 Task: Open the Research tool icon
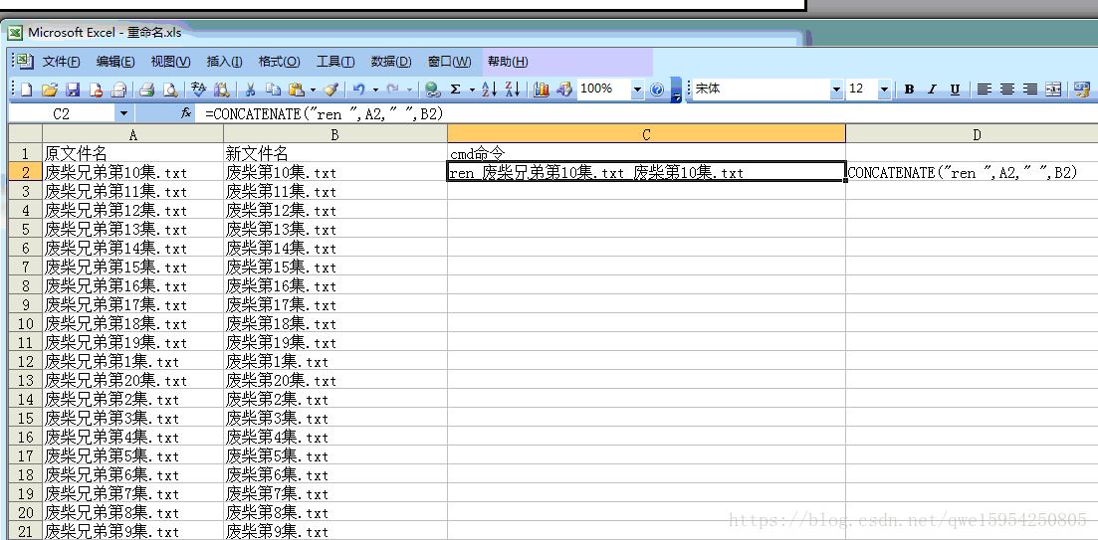pos(221,90)
